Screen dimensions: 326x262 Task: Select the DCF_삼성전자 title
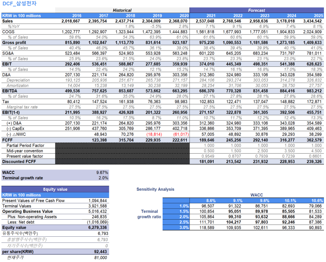point(19,3)
